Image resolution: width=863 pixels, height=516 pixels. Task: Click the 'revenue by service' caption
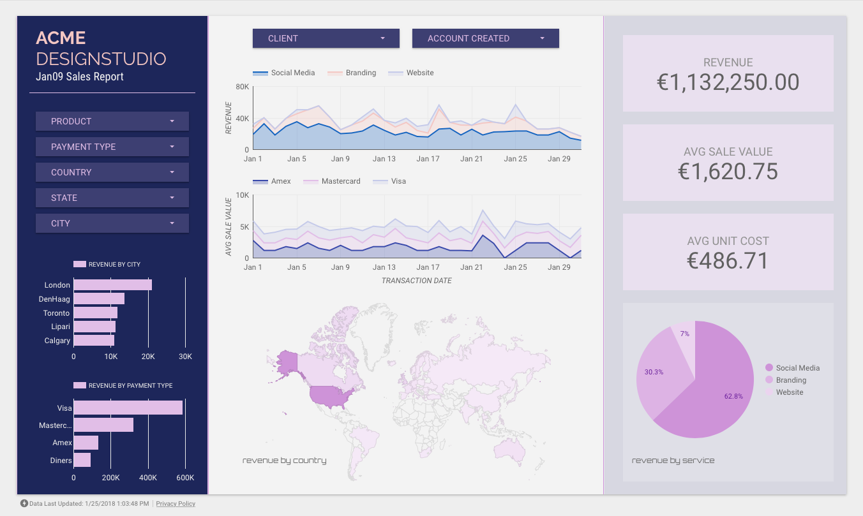coord(673,461)
